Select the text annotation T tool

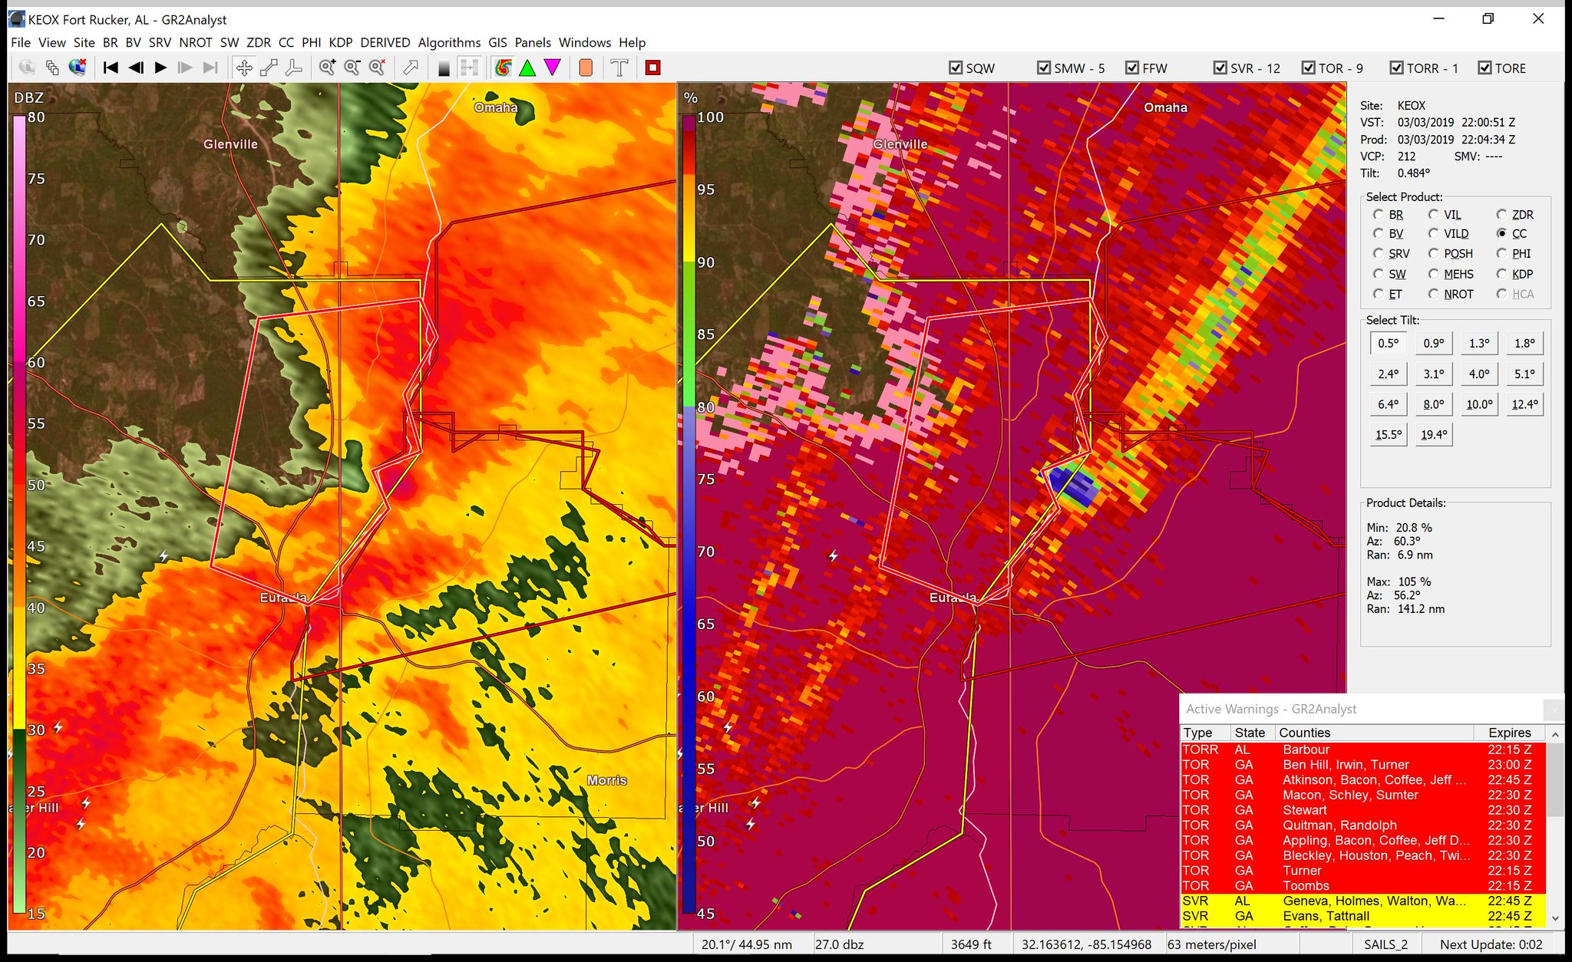(619, 68)
